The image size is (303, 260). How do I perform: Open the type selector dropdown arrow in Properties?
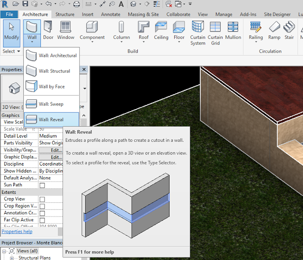coord(84,88)
